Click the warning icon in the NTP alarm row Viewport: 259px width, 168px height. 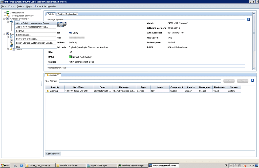(x=48, y=91)
